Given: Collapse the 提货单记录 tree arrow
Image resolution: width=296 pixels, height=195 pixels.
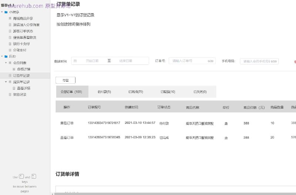Looking at the screenshot, I should (6, 82).
